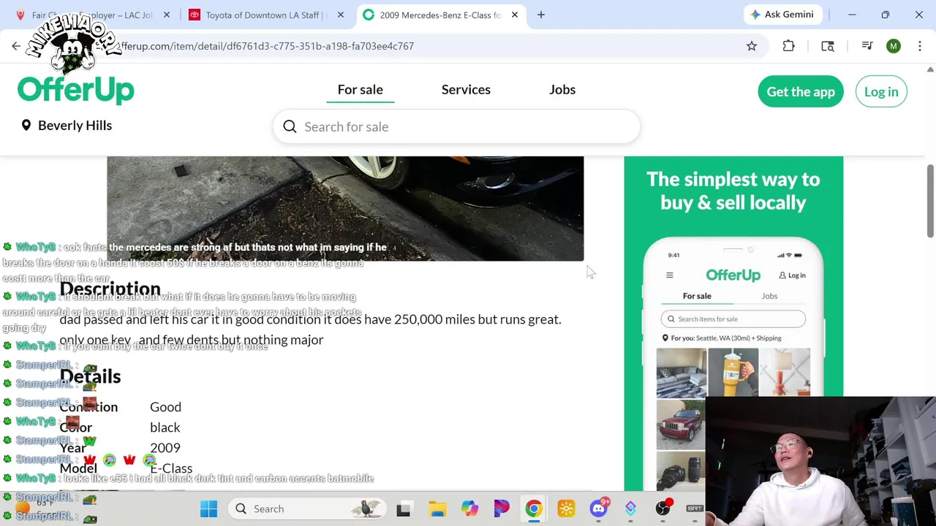Open the Chrome three-dot menu
This screenshot has width=936, height=526.
(x=919, y=46)
